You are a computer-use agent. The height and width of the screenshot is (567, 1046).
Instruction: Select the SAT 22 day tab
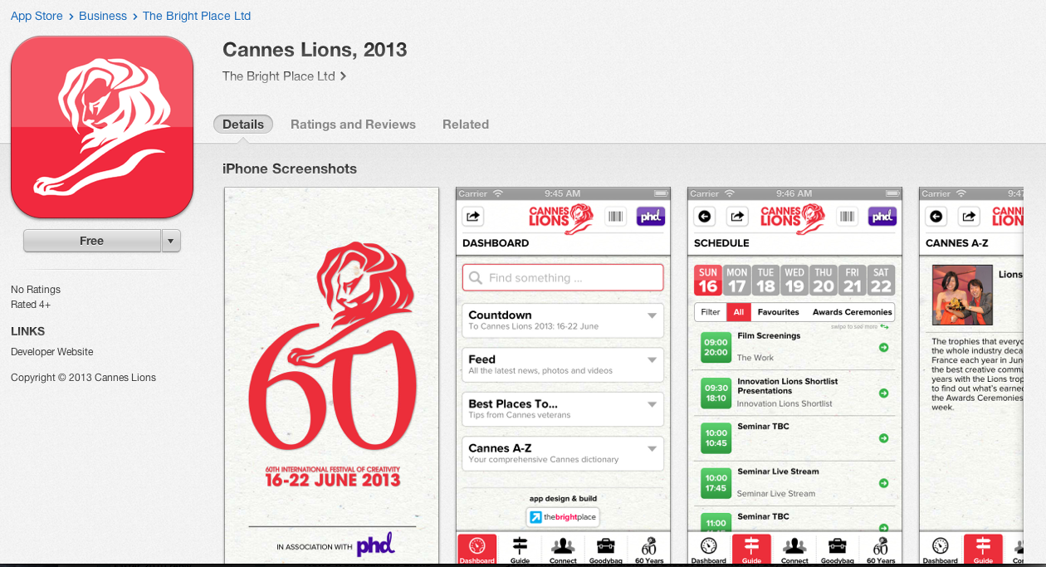(x=881, y=280)
